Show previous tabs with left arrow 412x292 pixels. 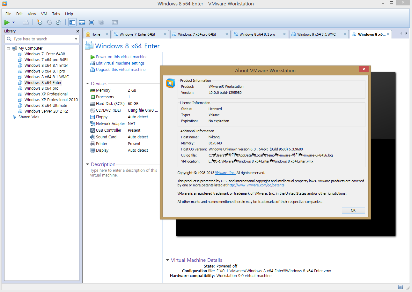click(x=401, y=33)
